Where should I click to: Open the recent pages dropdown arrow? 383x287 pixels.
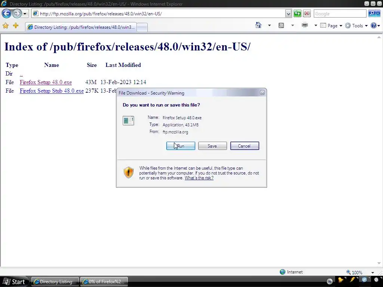pyautogui.click(x=25, y=14)
